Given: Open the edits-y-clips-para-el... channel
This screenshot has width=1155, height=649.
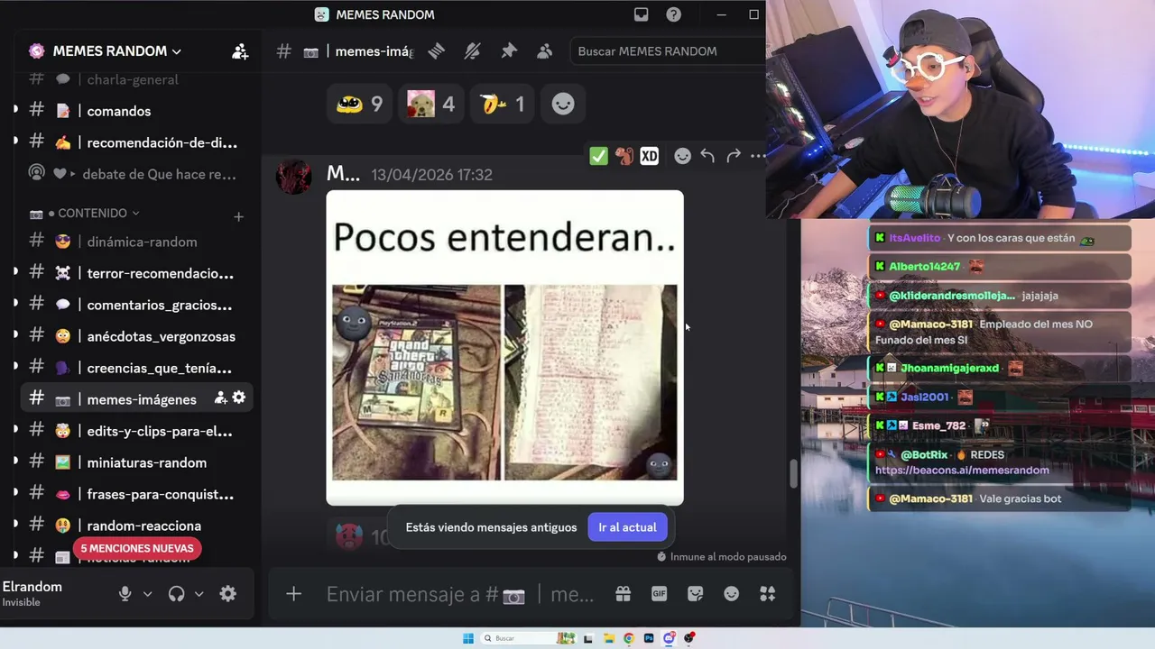Looking at the screenshot, I should coord(135,431).
